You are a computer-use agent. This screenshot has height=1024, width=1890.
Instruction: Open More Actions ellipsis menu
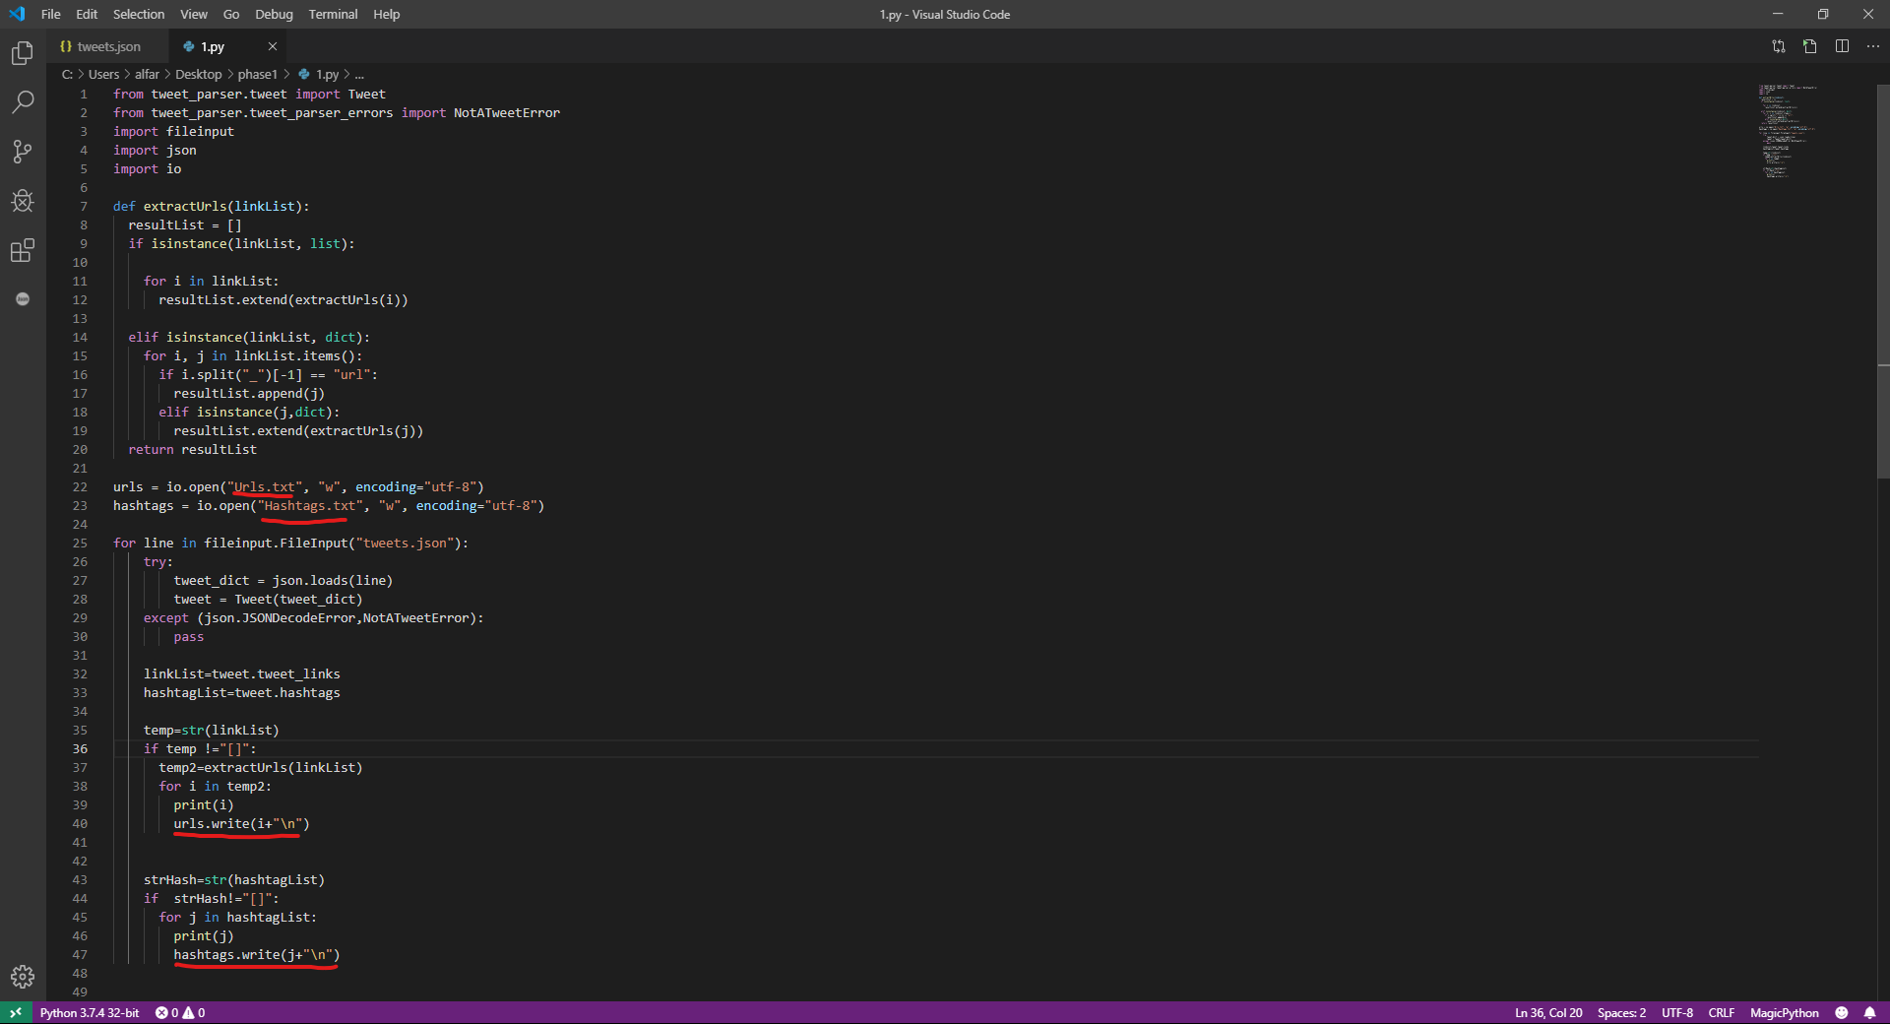1872,46
